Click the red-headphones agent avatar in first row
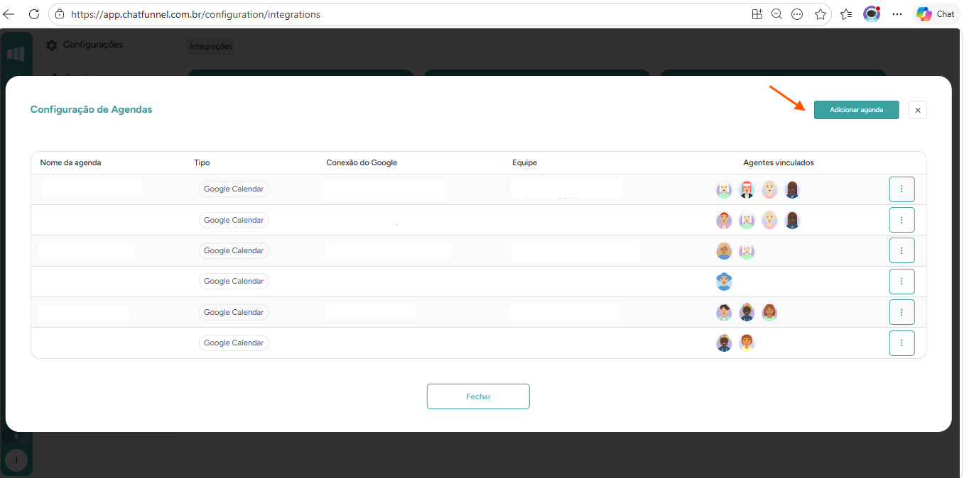 [x=747, y=189]
